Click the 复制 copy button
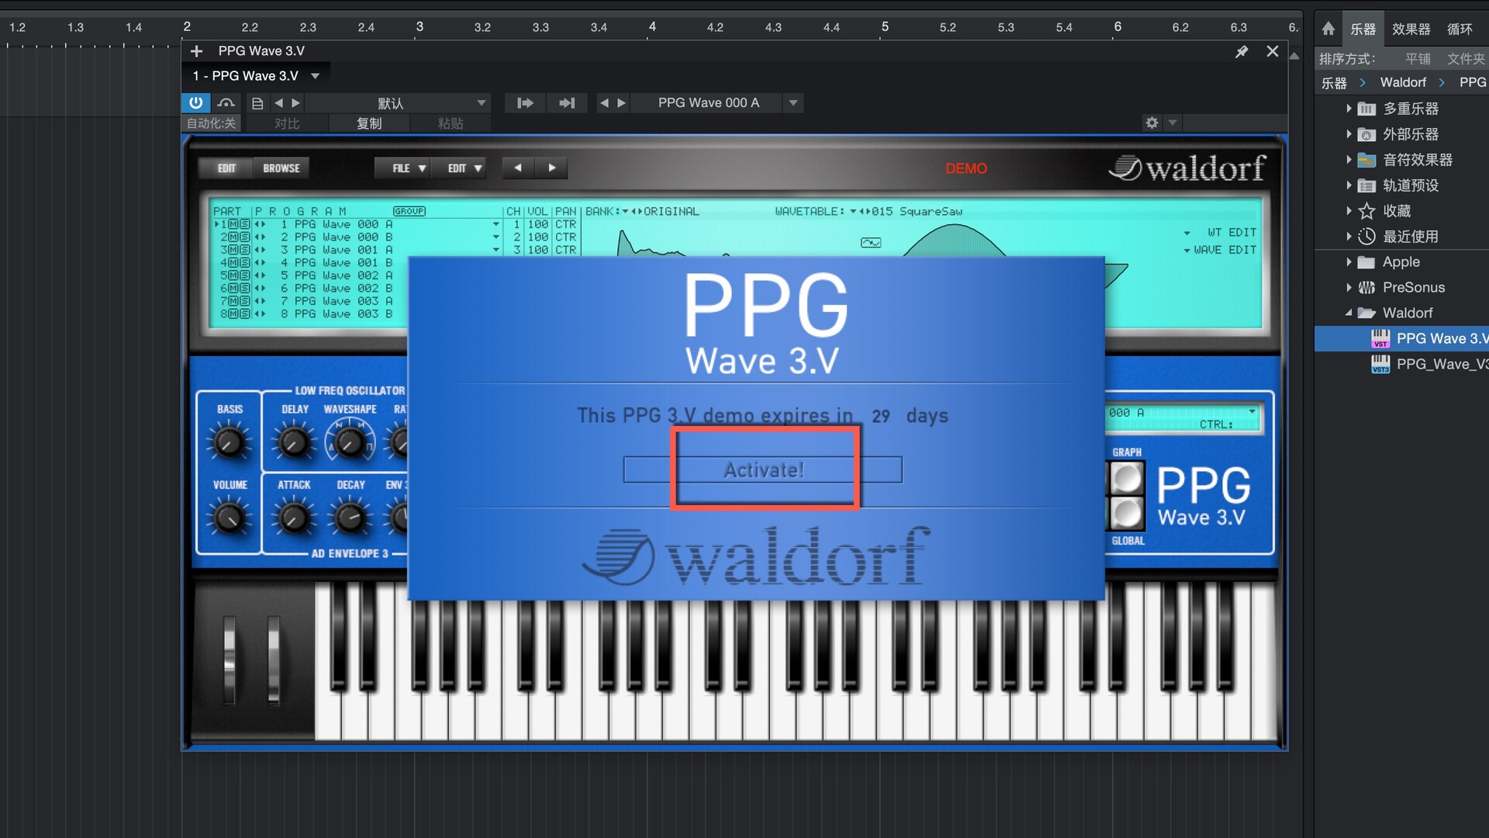The width and height of the screenshot is (1489, 838). click(x=369, y=123)
